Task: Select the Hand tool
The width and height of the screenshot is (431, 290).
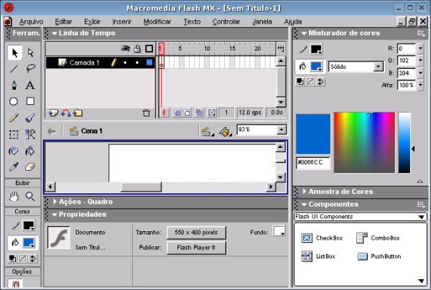Action: pos(14,196)
